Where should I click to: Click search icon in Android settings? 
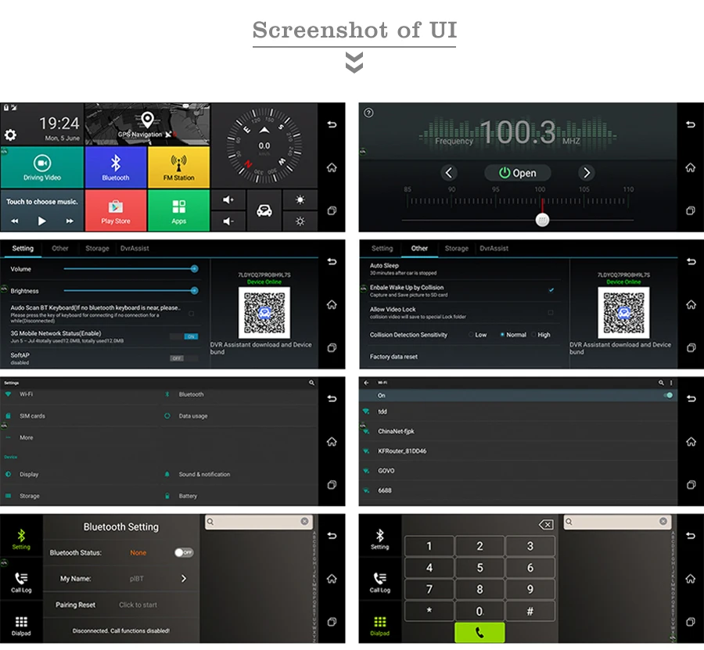tap(311, 383)
